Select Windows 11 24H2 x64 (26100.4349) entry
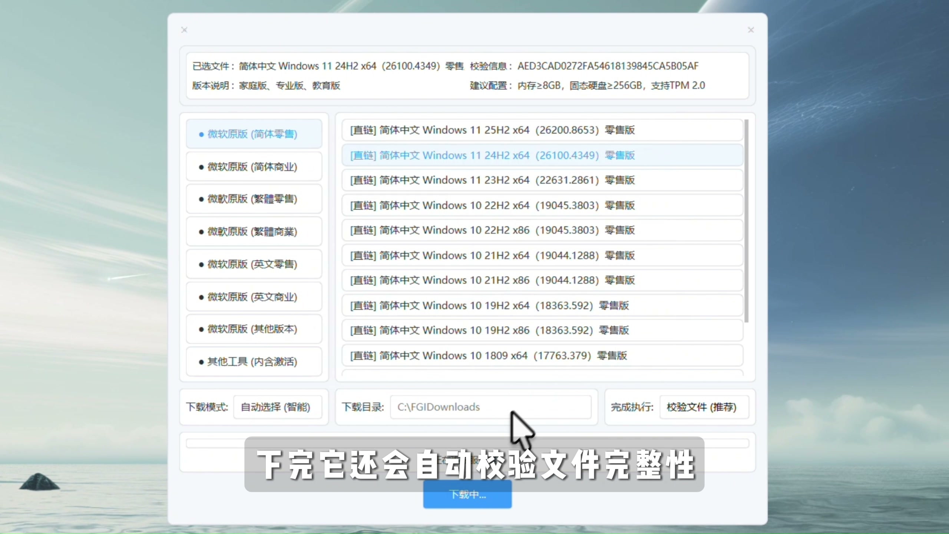 click(x=542, y=155)
